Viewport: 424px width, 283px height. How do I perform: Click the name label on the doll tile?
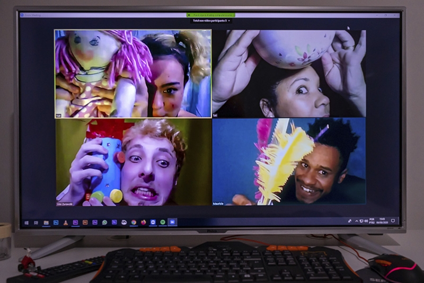[58, 116]
